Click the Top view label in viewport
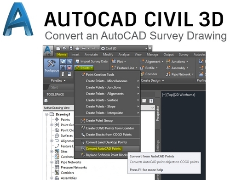 (170, 95)
